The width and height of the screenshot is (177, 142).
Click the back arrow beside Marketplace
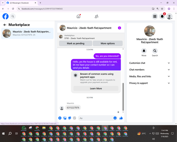click(x=5, y=25)
